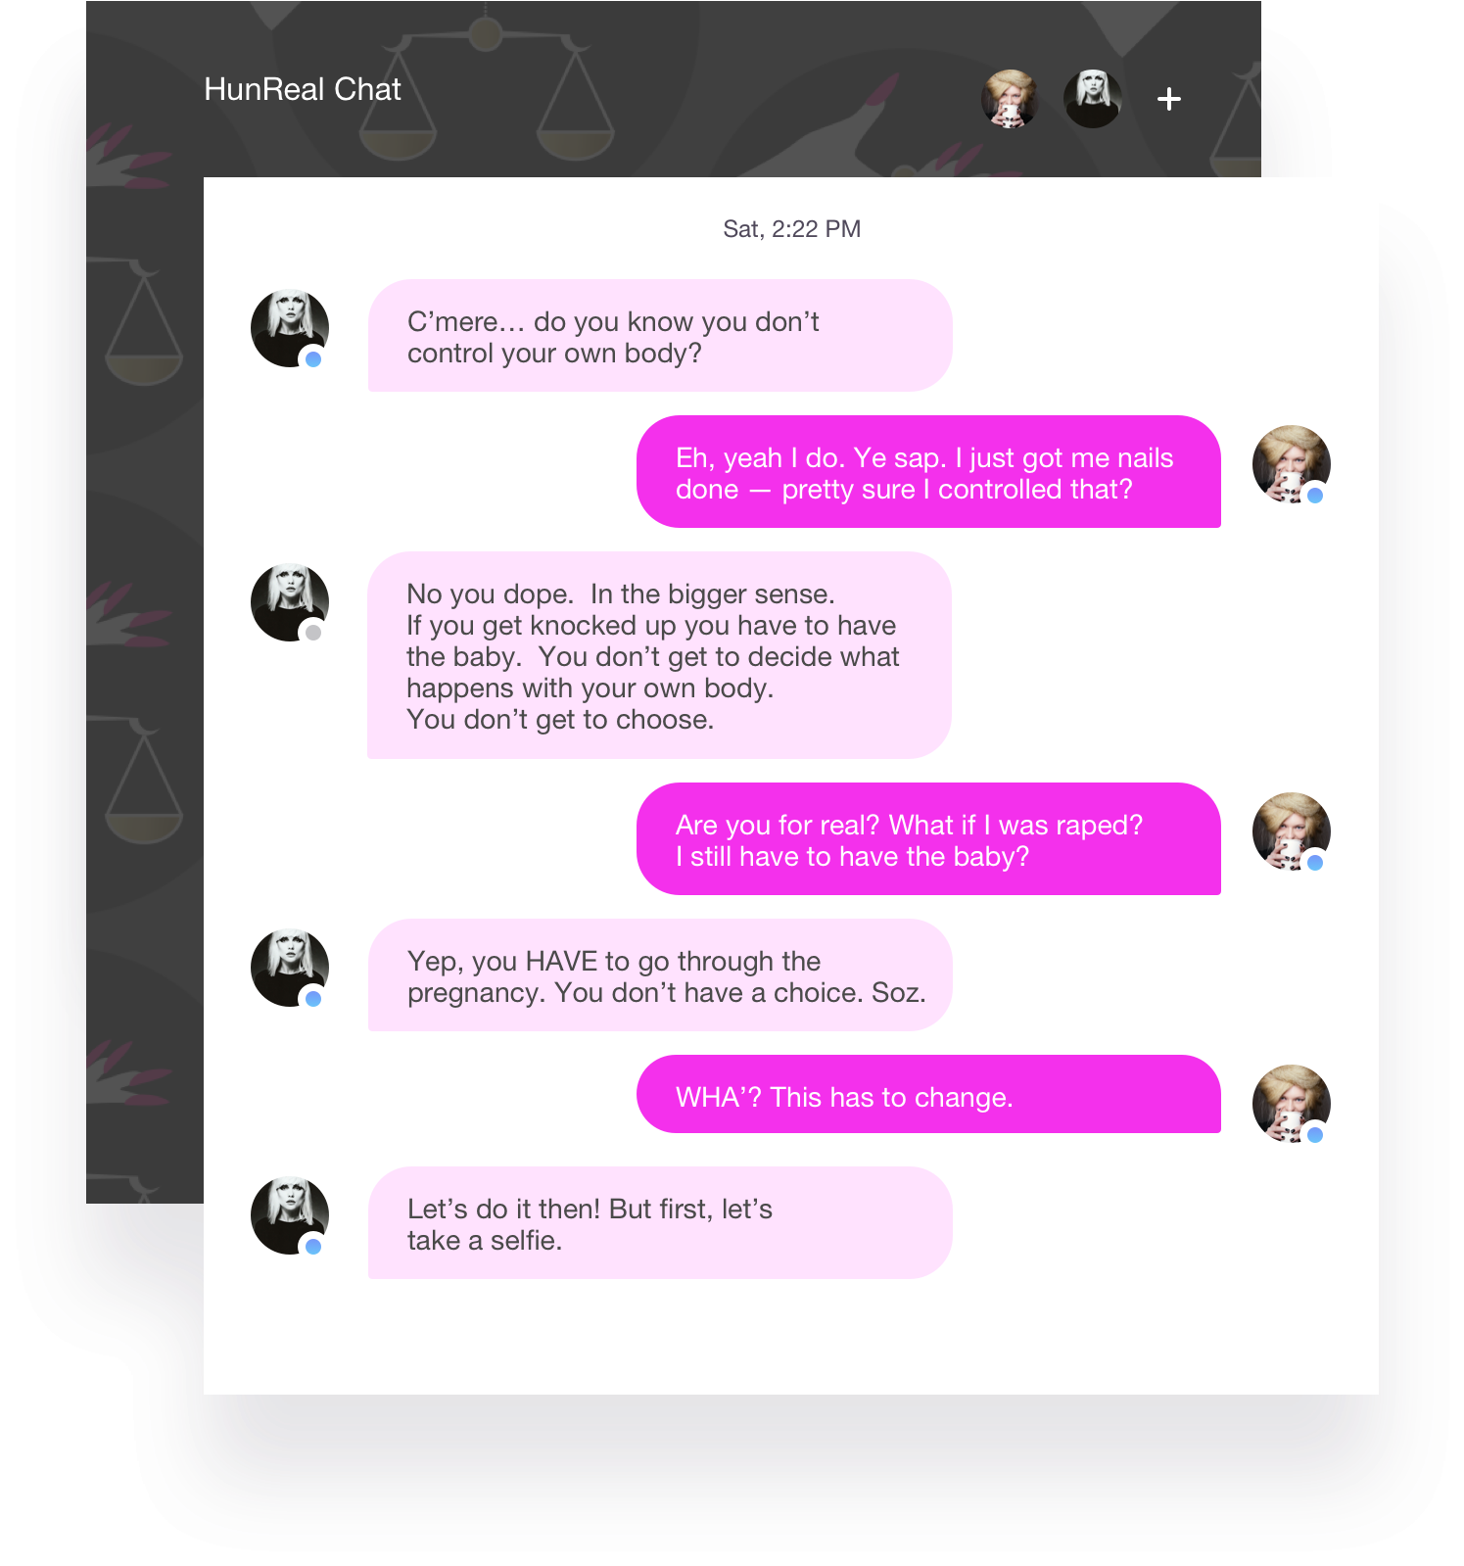
Task: Click the "Sat, 2:22 PM" timestamp
Action: click(x=791, y=229)
